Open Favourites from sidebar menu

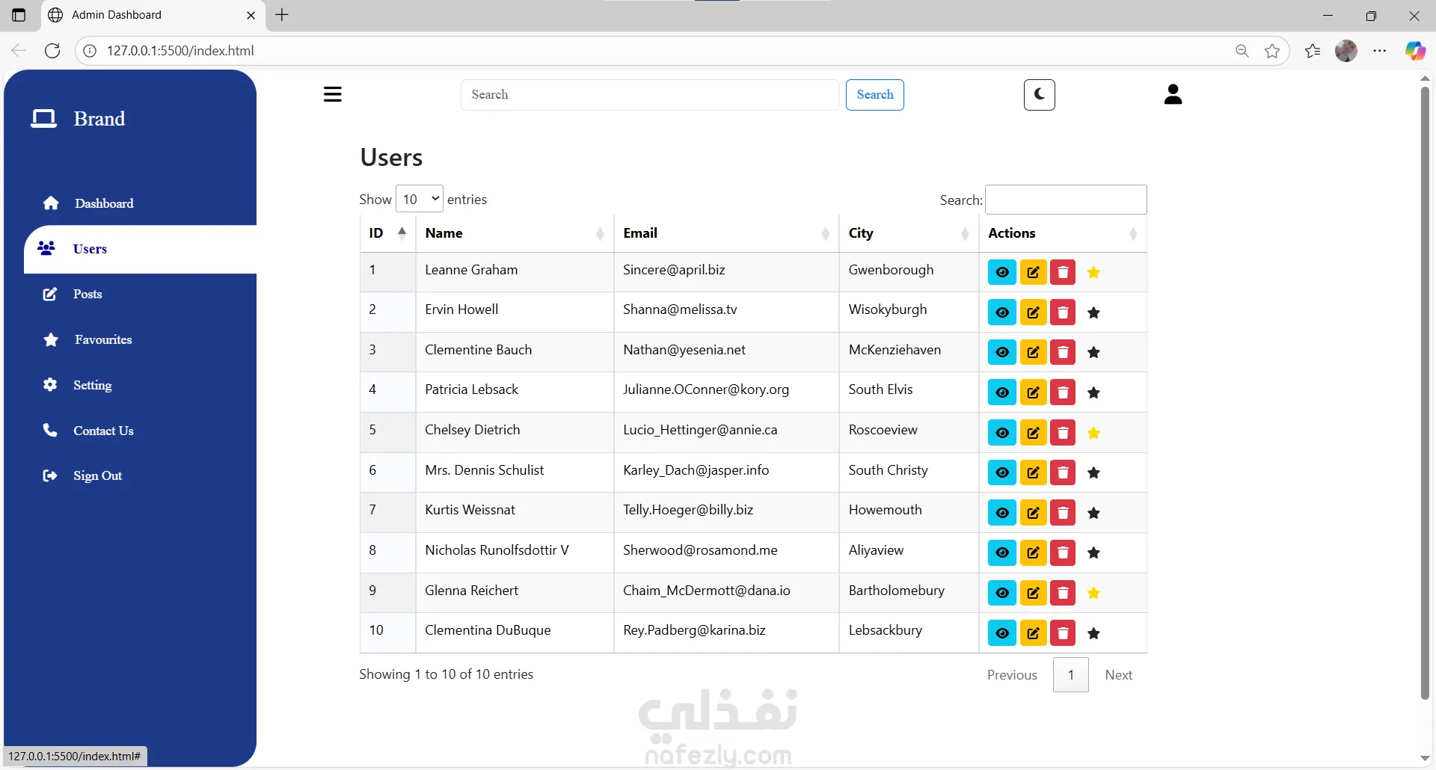[x=103, y=340]
